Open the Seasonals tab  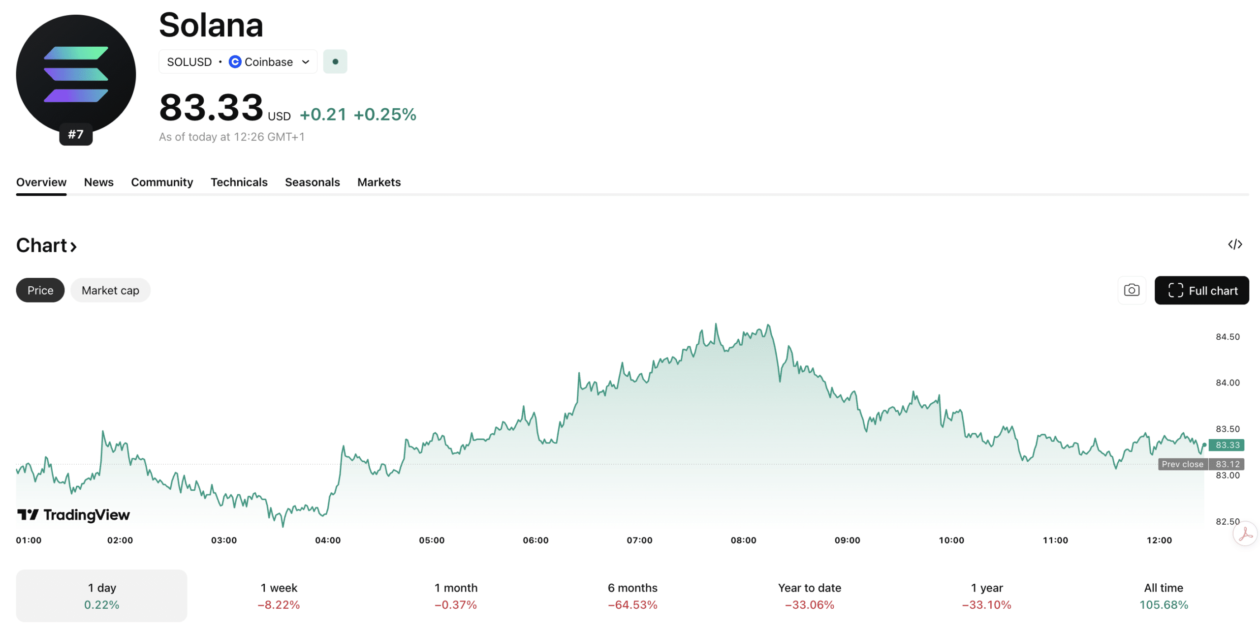point(312,182)
